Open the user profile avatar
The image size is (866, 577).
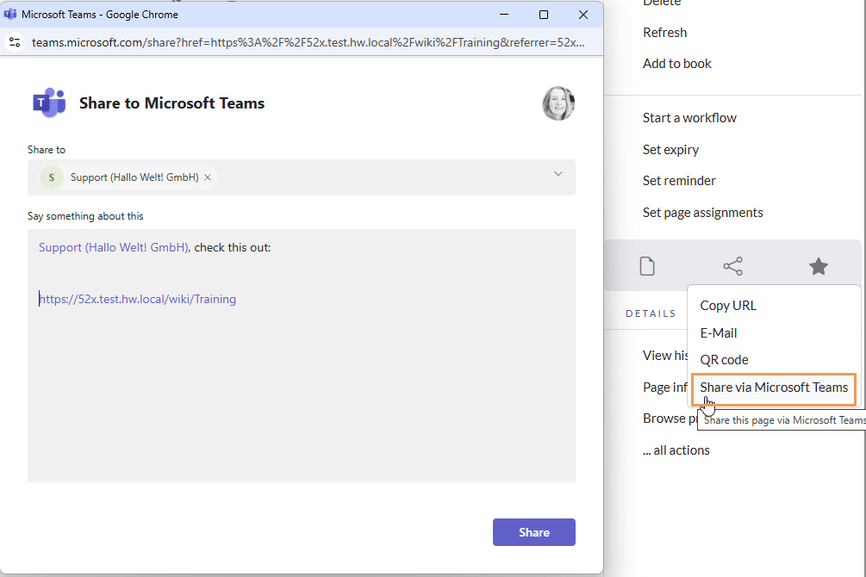[558, 103]
